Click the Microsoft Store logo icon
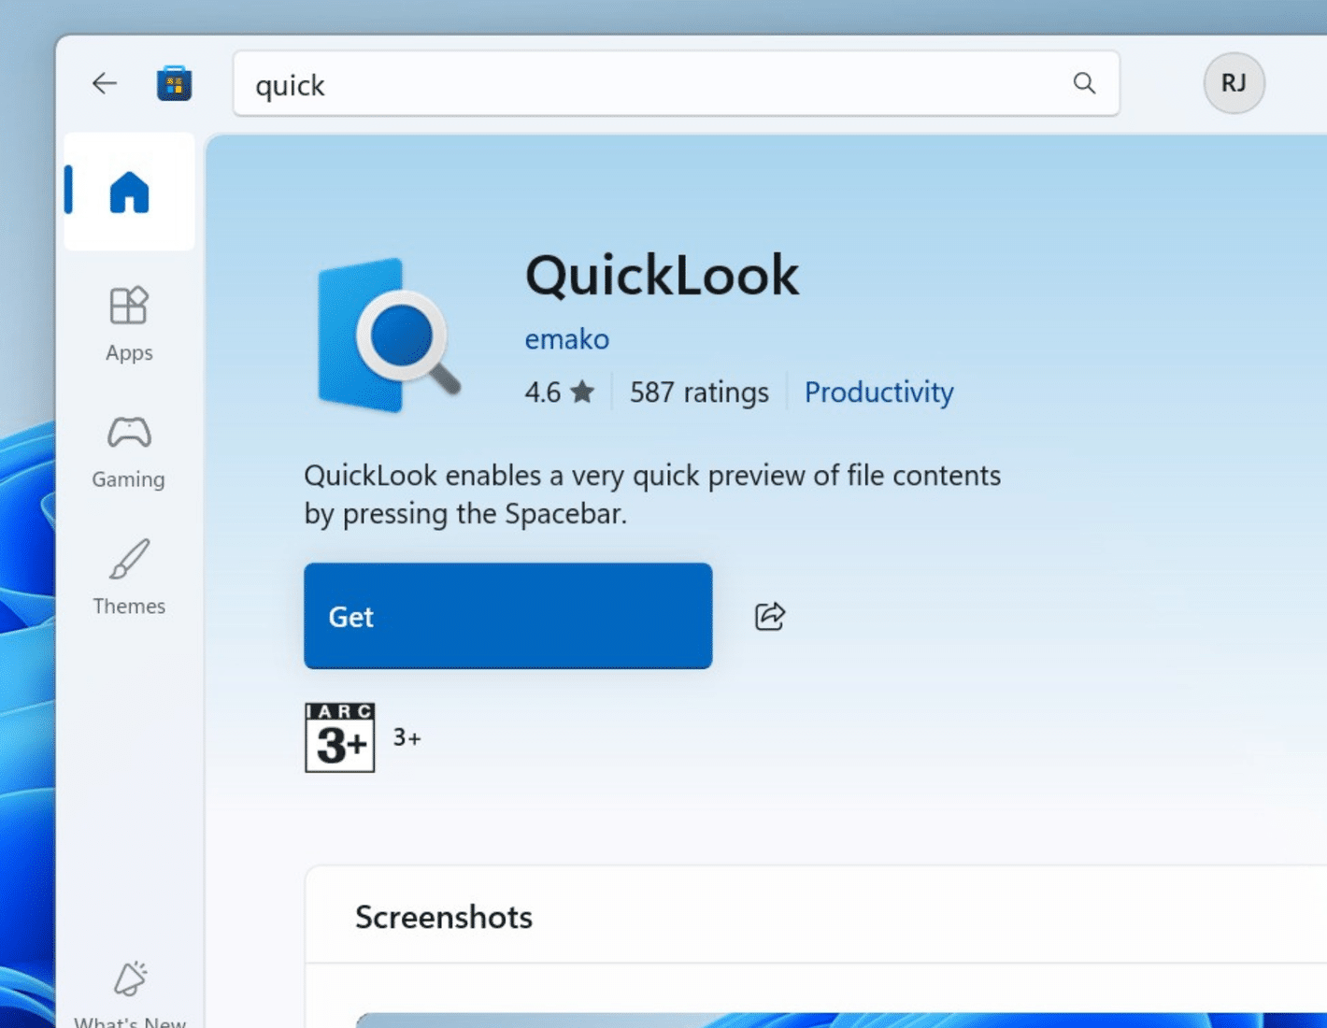Screen dimensions: 1327x1028 [174, 83]
